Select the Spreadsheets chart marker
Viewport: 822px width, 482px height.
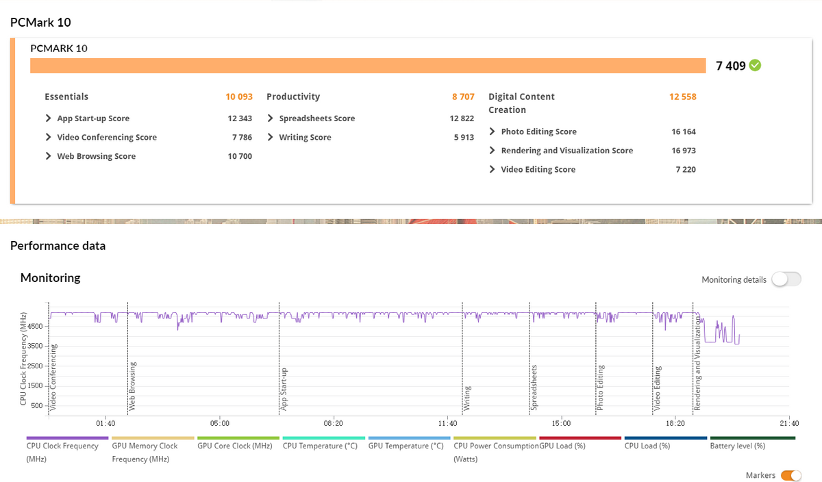pos(536,388)
